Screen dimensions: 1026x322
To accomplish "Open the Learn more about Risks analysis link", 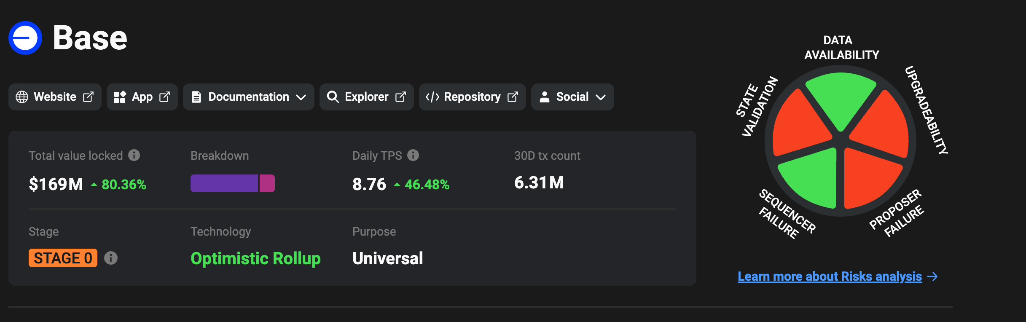I will pyautogui.click(x=830, y=276).
